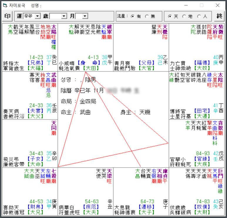Click the 【大命】 decade label
Image resolution: width=227 pixels, height=218 pixels.
35,164
